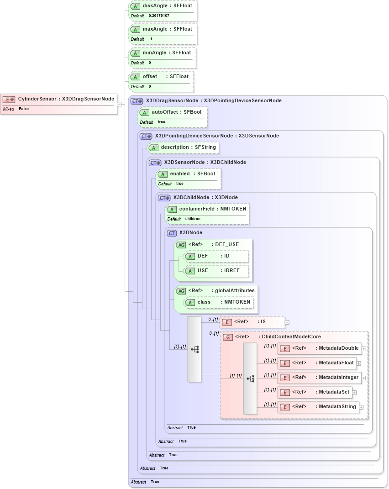
Task: Select the class : NMTOKEN attribute label
Action: [x=224, y=302]
